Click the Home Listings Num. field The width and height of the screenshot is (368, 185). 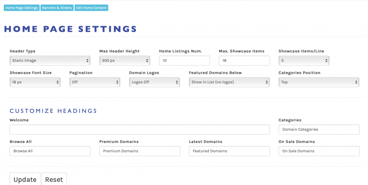pyautogui.click(x=184, y=61)
